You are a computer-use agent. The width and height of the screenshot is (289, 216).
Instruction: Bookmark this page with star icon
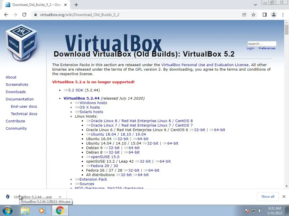coord(253,15)
